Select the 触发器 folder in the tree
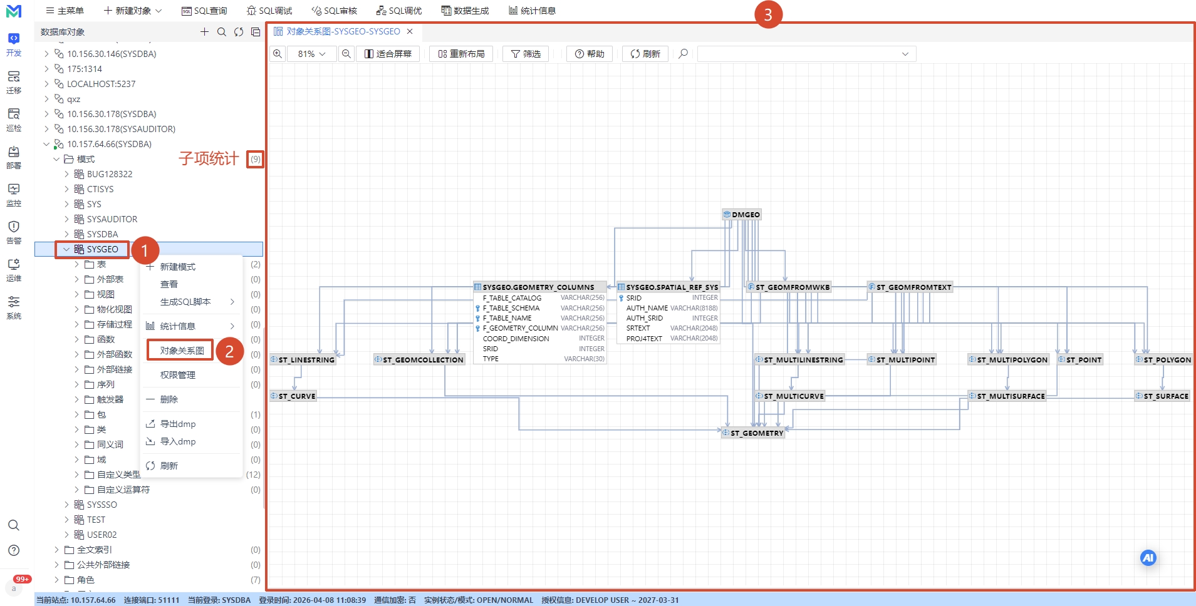Viewport: 1196px width, 606px height. [x=110, y=399]
